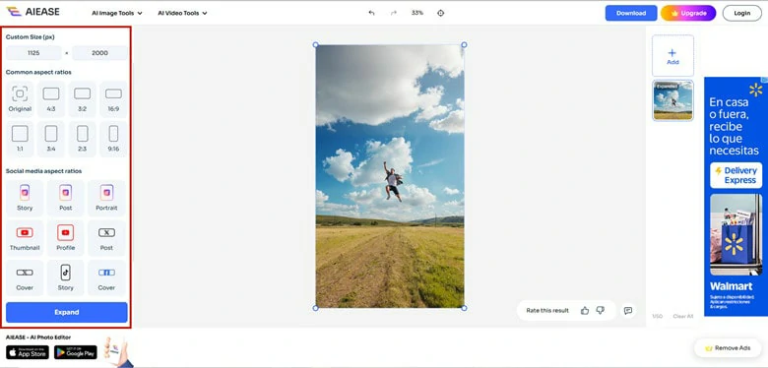Open the feedback comment box

pos(628,310)
